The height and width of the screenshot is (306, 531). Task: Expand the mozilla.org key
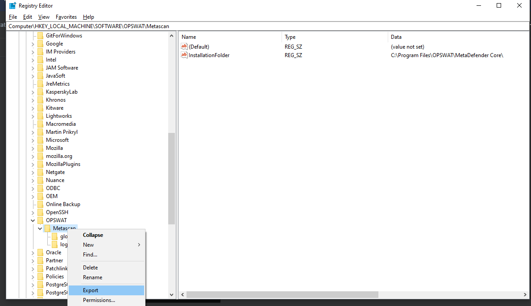(33, 157)
